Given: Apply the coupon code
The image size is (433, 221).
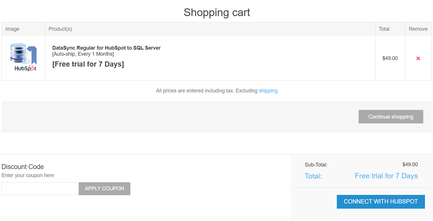Looking at the screenshot, I should point(105,189).
